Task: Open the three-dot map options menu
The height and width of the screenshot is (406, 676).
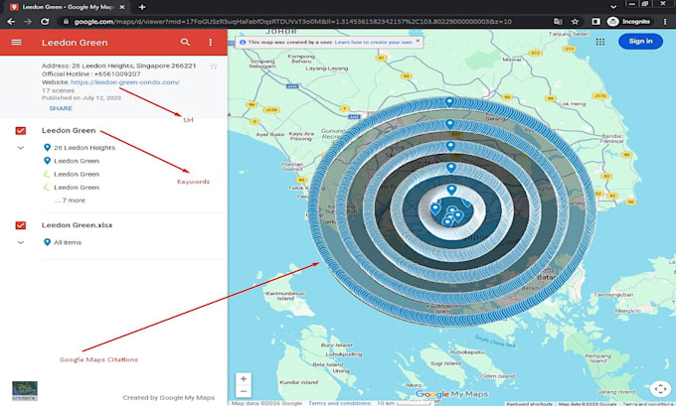Action: 211,43
